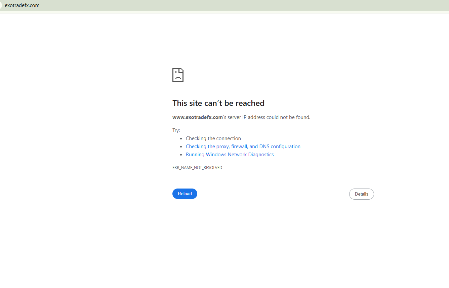This screenshot has height=288, width=449.
Task: Click the exotradefx.com URL in address bar
Action: click(x=22, y=5)
